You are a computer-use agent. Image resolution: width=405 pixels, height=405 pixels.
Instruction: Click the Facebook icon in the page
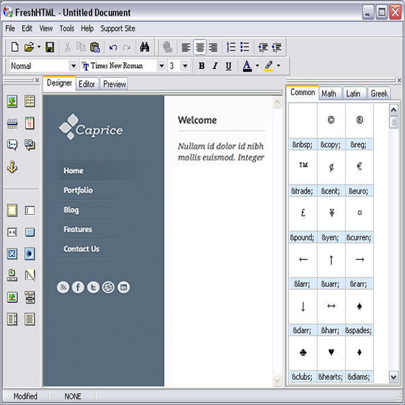coord(78,288)
